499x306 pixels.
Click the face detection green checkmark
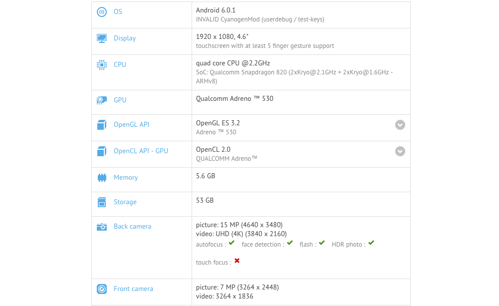point(290,243)
